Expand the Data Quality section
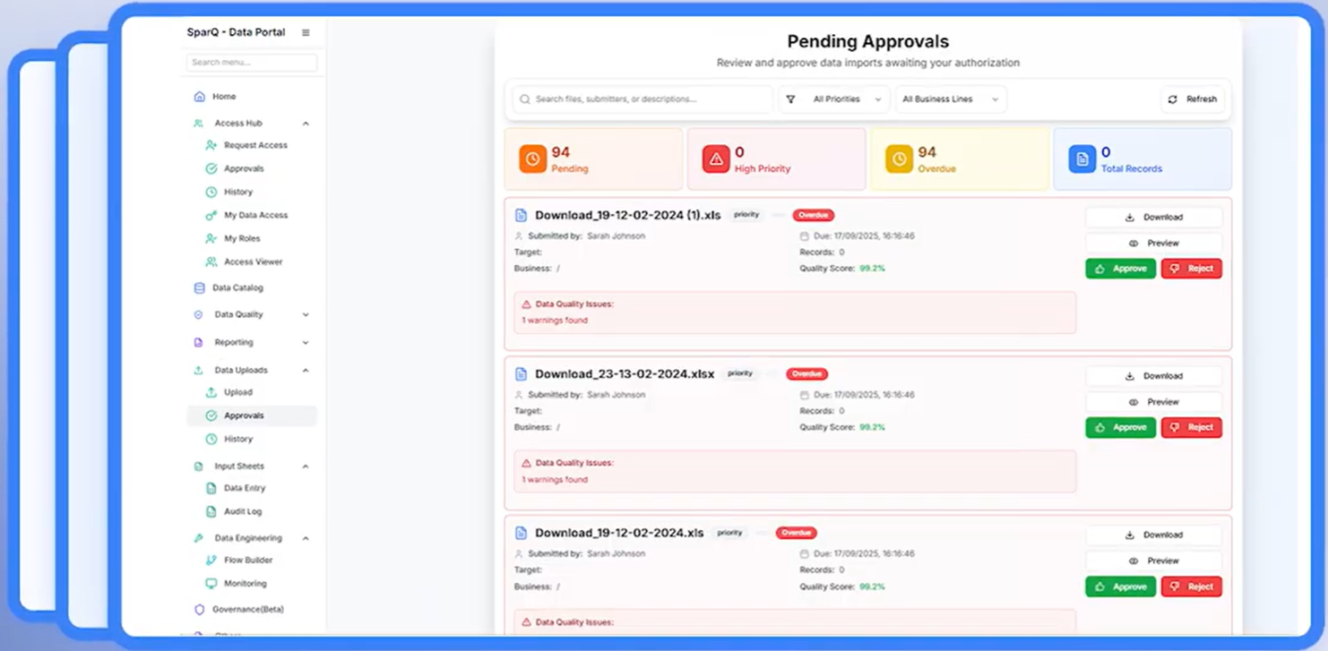This screenshot has width=1328, height=651. (x=306, y=315)
